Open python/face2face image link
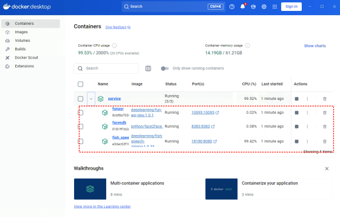This screenshot has width=340, height=218. tap(147, 127)
